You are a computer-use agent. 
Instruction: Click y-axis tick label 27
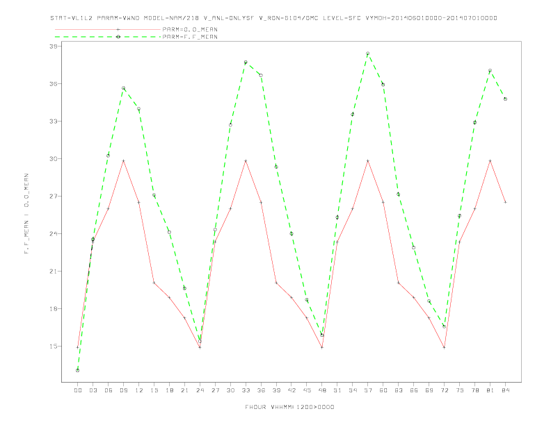54,197
